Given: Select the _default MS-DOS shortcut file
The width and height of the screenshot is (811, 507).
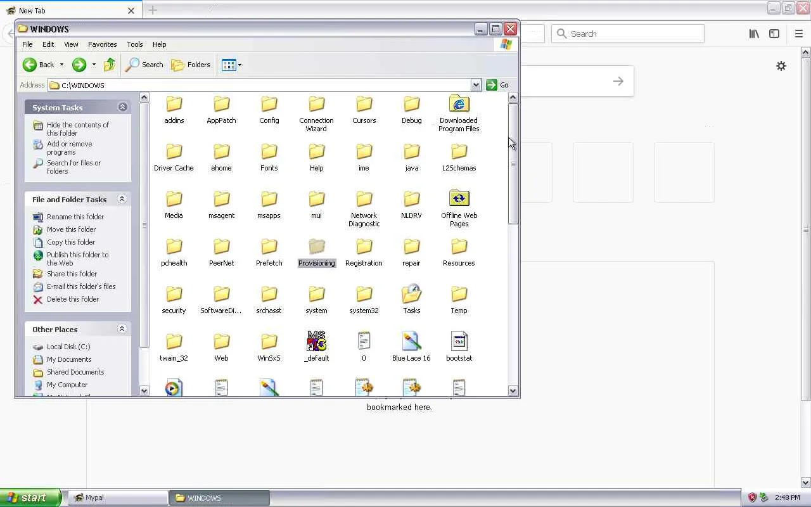Looking at the screenshot, I should [x=316, y=347].
